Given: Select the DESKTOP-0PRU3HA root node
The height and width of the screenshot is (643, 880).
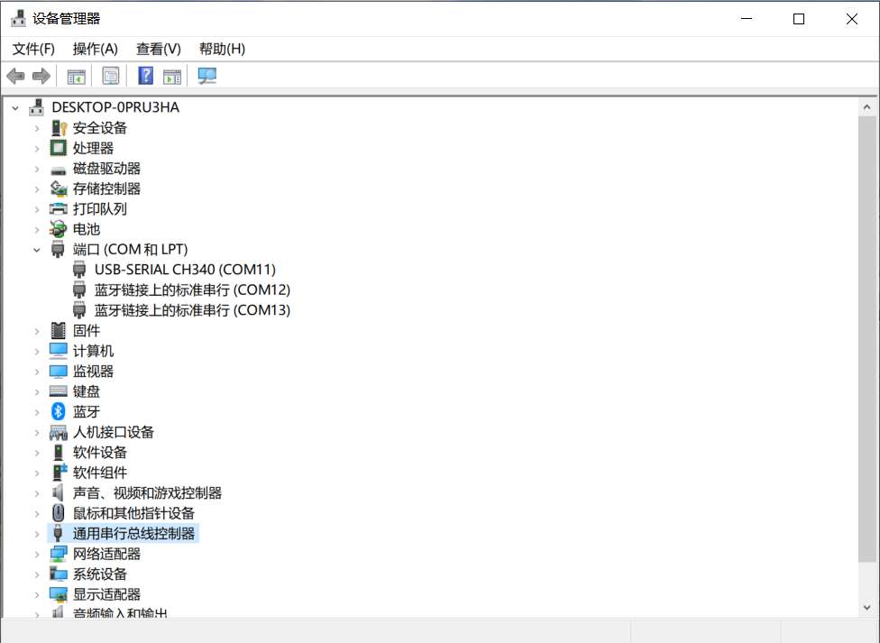Looking at the screenshot, I should click(x=116, y=106).
